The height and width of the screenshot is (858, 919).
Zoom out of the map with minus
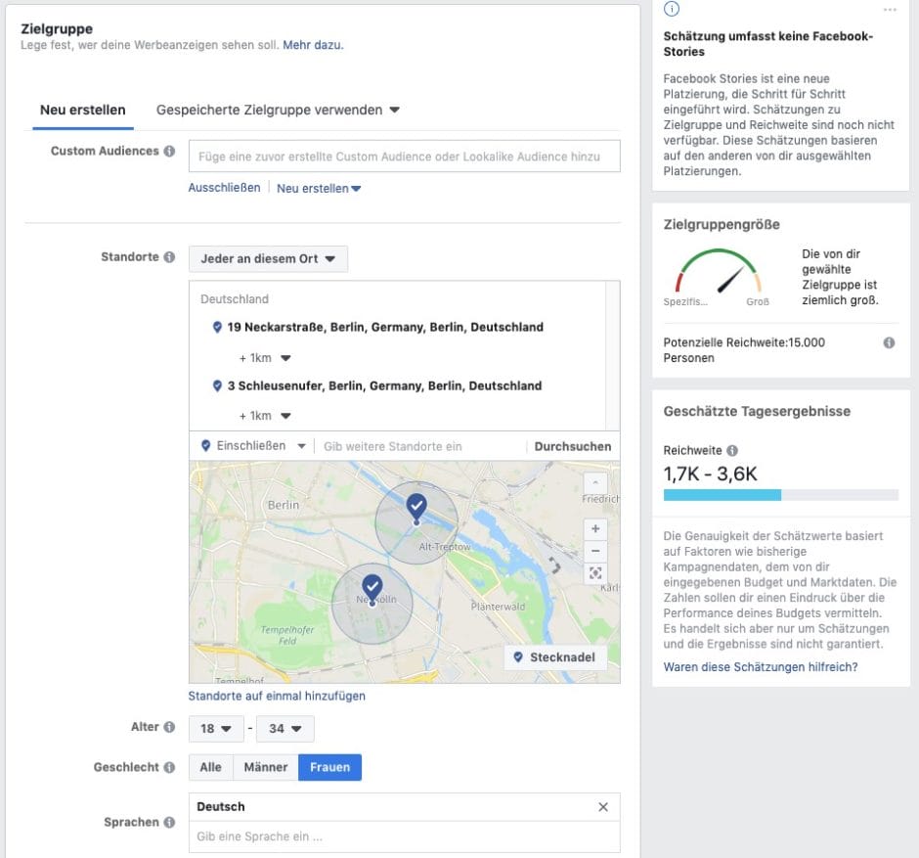(x=594, y=551)
